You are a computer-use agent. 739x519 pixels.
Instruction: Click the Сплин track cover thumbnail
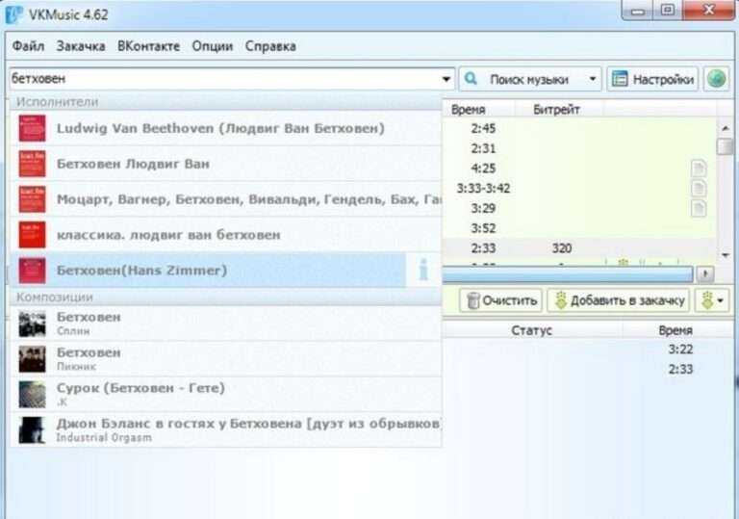[32, 324]
